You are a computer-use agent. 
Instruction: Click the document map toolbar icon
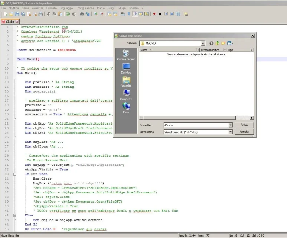tap(146, 14)
